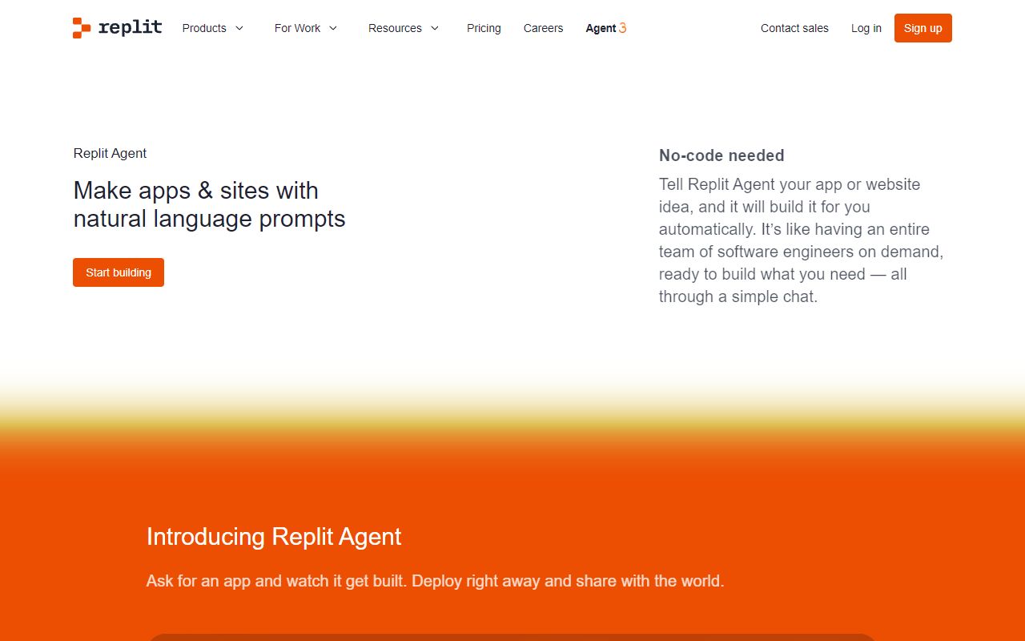Click the Introducing Replit Agent heading
The height and width of the screenshot is (641, 1025).
pyautogui.click(x=274, y=537)
